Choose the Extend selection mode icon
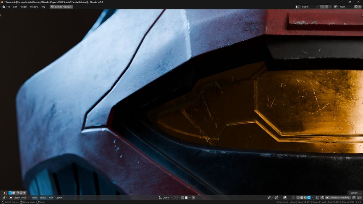 14,193
